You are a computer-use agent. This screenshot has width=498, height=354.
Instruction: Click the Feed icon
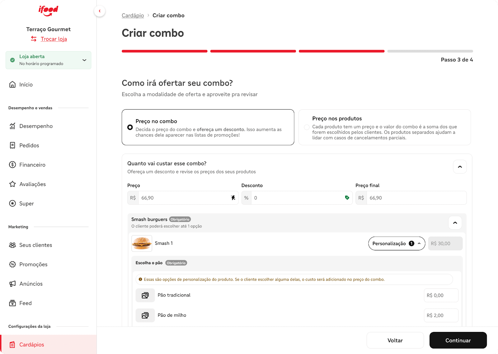coord(12,303)
